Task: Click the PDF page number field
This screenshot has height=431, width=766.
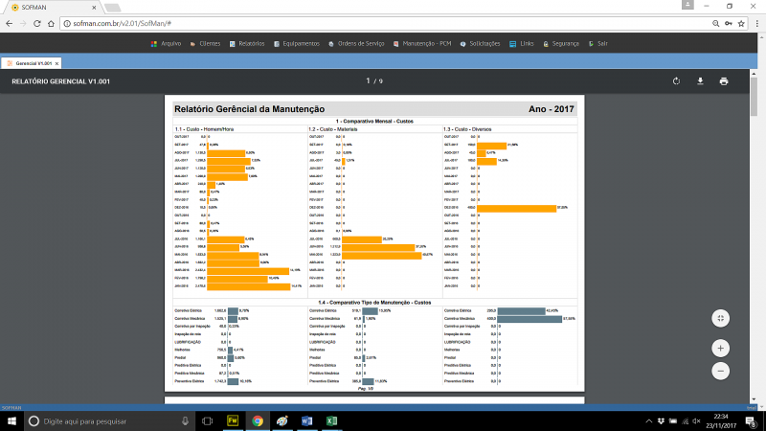Action: [369, 81]
